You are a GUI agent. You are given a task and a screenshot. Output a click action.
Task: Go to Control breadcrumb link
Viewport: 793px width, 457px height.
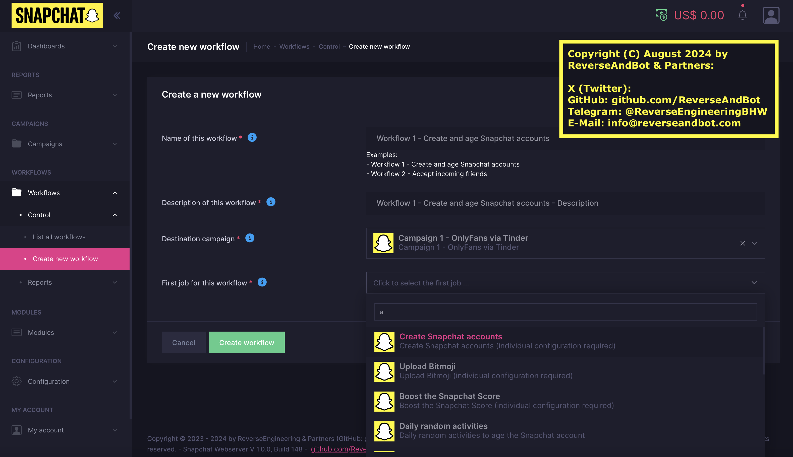(329, 46)
